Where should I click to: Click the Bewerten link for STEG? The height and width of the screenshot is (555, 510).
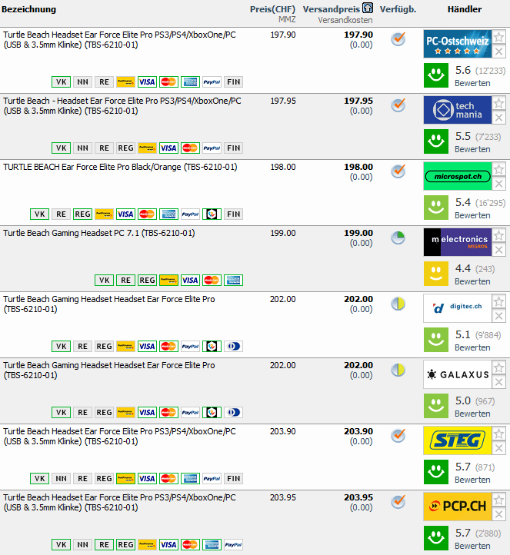tap(472, 480)
